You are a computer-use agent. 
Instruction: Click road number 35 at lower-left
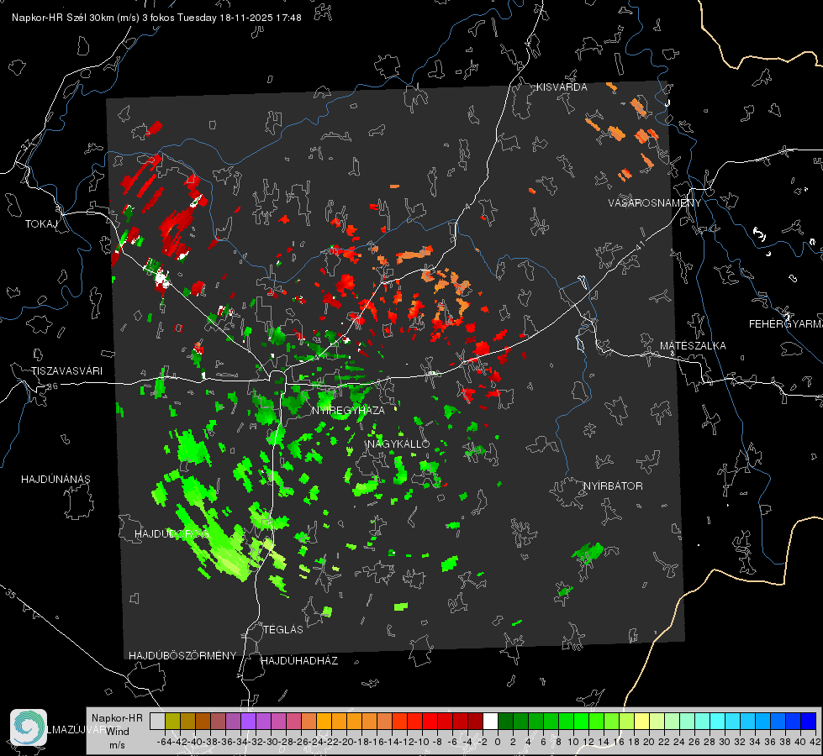pos(11,593)
